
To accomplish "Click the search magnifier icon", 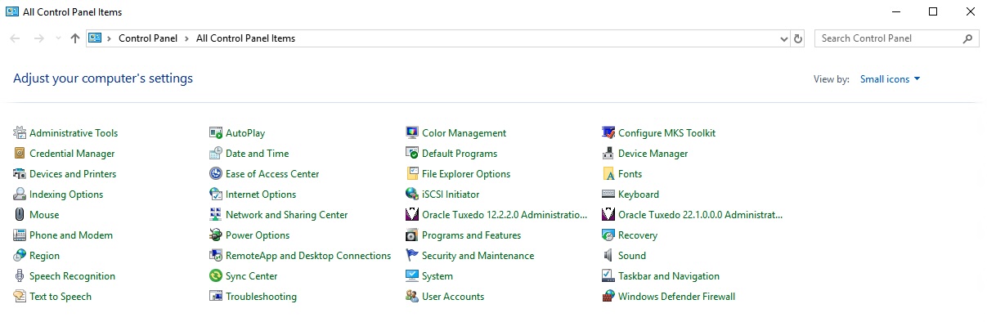I will [967, 38].
